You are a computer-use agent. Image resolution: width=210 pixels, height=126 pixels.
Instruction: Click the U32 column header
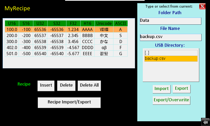[x=40, y=23]
